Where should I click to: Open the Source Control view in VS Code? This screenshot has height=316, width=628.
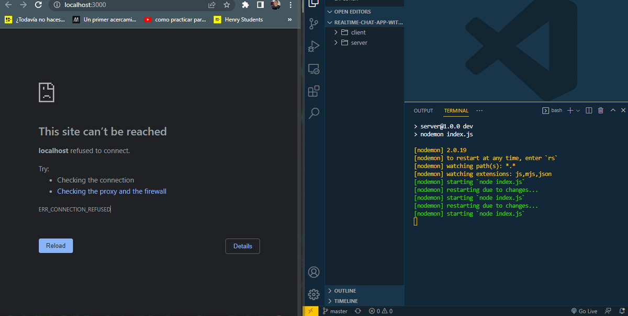(x=313, y=24)
